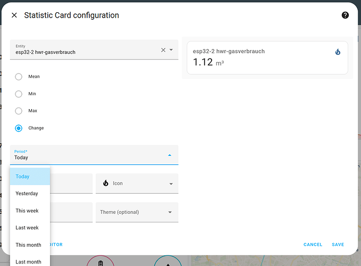Close the Statistic Card configuration dialog
Image resolution: width=361 pixels, height=266 pixels.
click(x=14, y=15)
